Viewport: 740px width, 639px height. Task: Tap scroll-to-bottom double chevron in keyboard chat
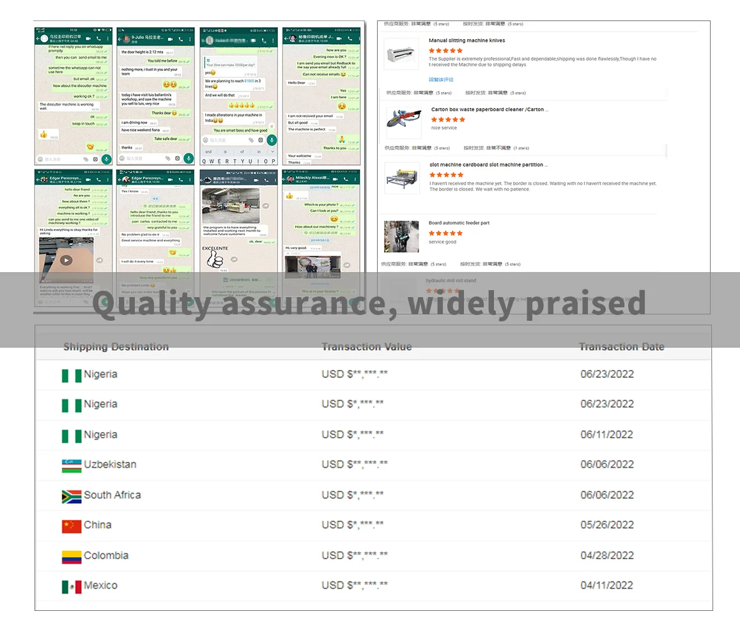pyautogui.click(x=272, y=126)
